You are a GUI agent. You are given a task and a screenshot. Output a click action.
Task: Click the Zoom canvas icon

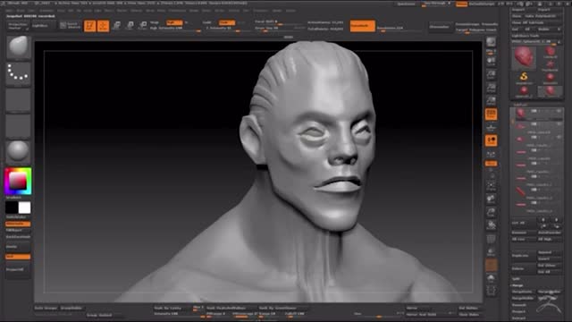click(x=491, y=74)
